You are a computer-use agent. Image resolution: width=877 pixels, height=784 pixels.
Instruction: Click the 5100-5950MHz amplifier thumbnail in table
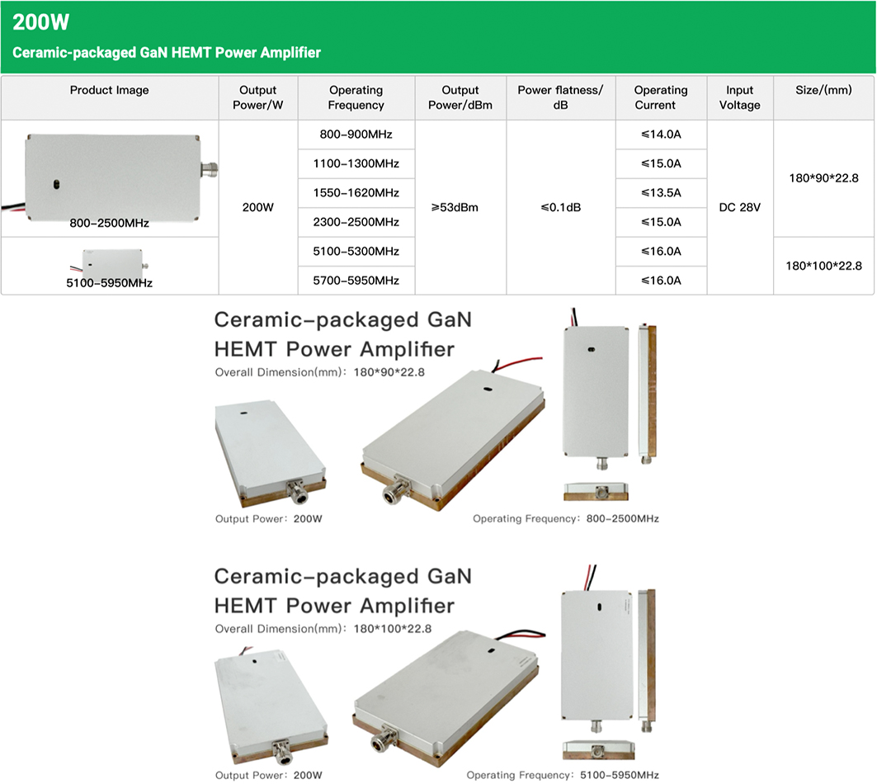pos(110,262)
